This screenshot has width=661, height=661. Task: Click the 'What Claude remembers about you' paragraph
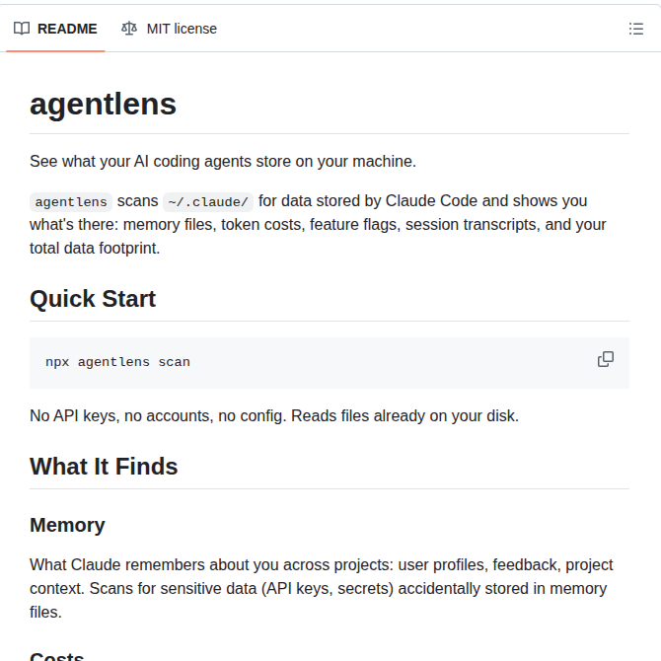322,589
